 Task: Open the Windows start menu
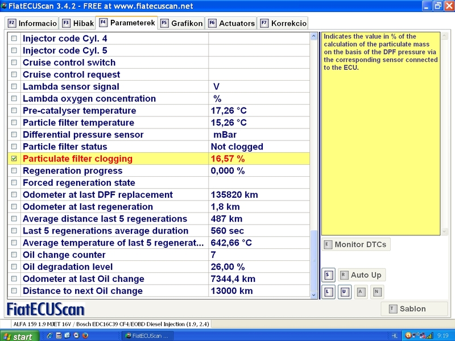click(19, 336)
